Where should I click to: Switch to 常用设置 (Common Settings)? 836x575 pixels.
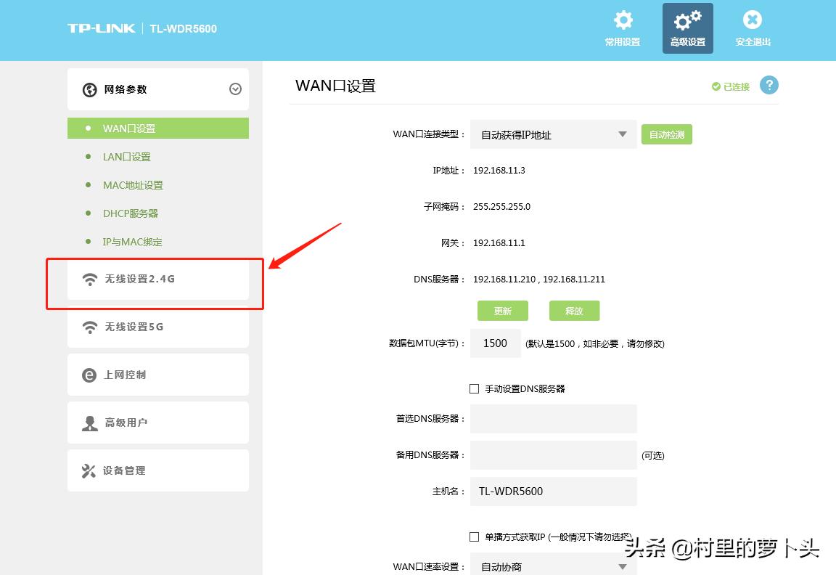(x=622, y=28)
